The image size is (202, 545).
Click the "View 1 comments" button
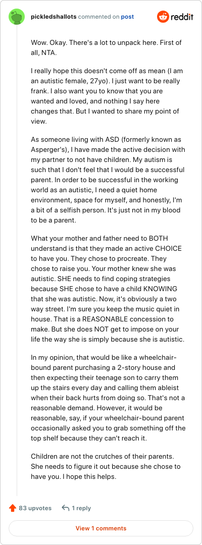coord(101,528)
